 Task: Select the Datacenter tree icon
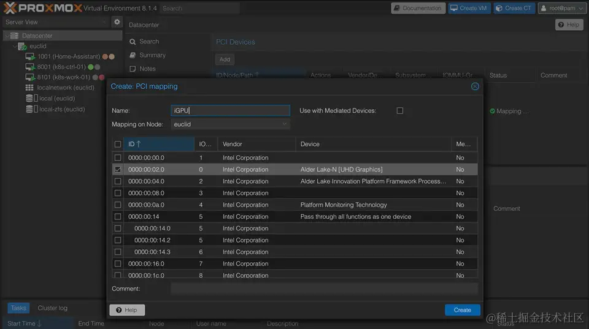(x=15, y=36)
